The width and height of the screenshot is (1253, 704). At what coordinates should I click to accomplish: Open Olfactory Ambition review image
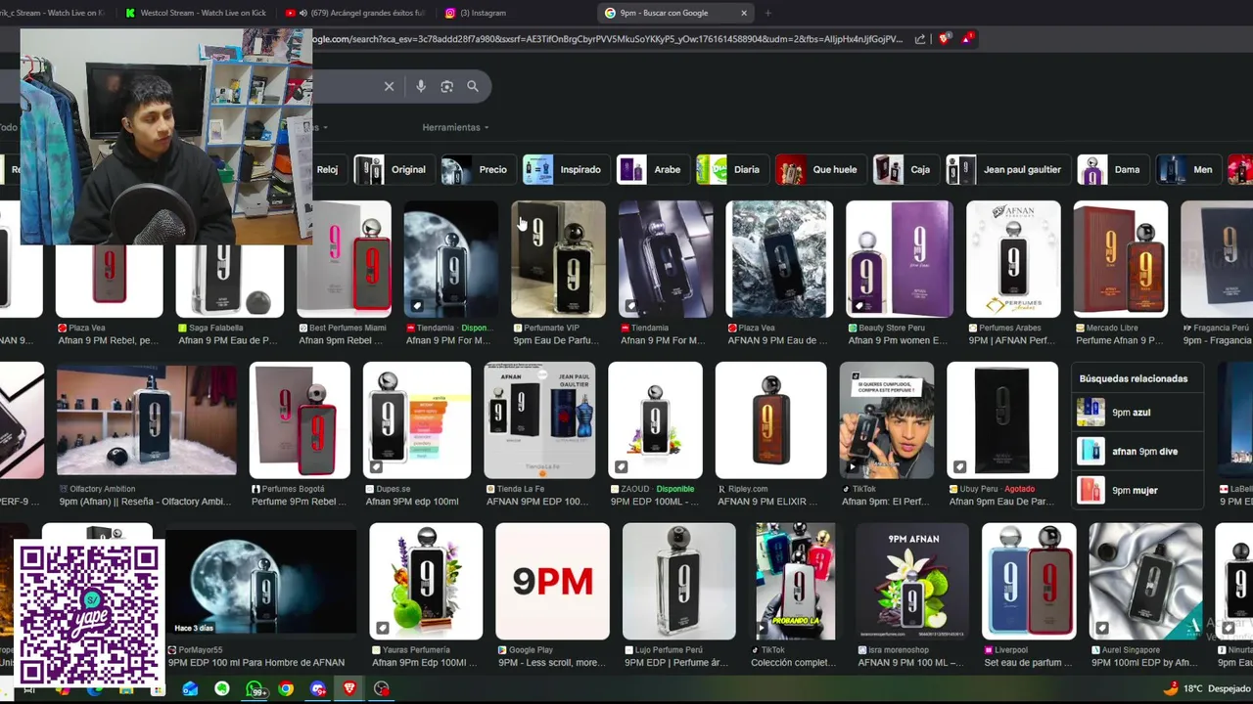coord(147,420)
